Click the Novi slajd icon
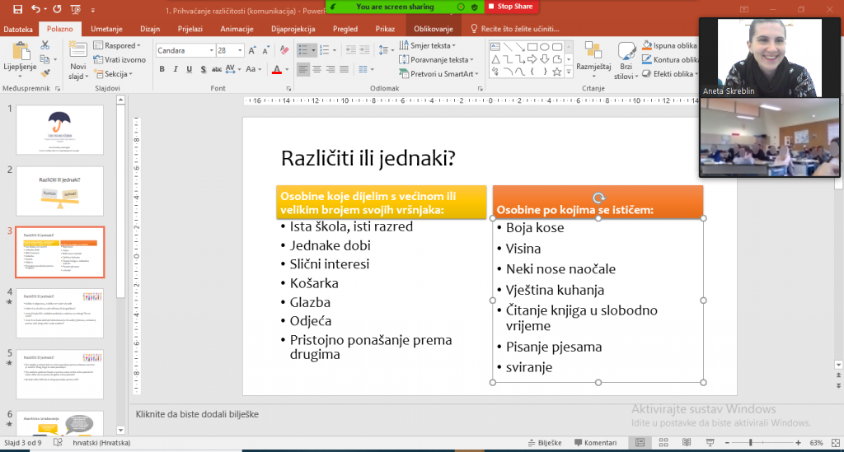The image size is (844, 452). (77, 51)
